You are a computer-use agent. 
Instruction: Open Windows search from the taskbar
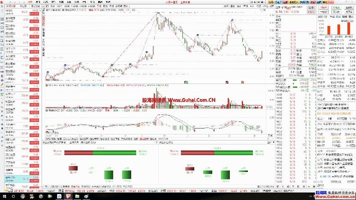tap(14, 196)
